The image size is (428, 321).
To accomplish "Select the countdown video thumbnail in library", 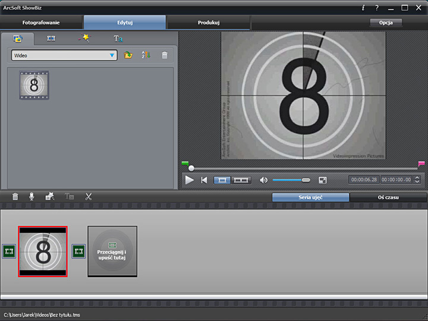I will pyautogui.click(x=34, y=85).
